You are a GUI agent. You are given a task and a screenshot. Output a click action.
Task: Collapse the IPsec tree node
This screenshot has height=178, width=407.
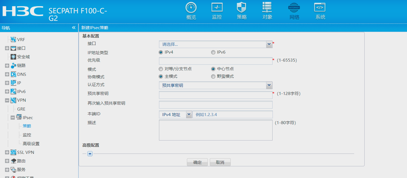click(x=13, y=117)
